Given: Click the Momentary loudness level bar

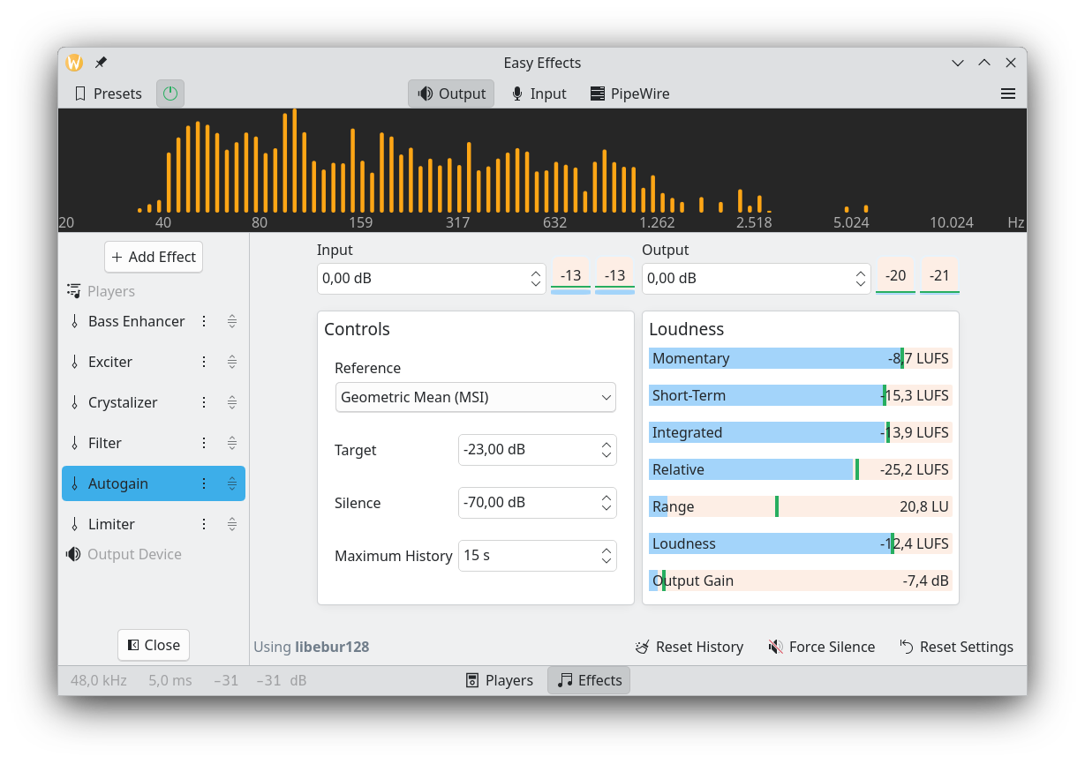Looking at the screenshot, I should pyautogui.click(x=800, y=359).
